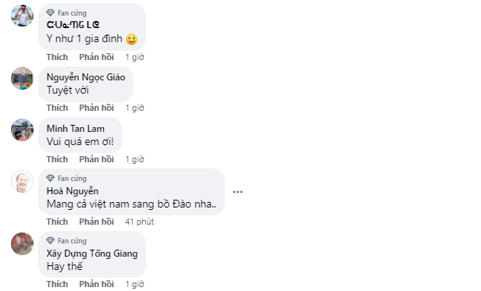Screen dimensions: 481x291
Task: Open Nguyễn Ngọc Giáo's profile name link
Action: 86,77
